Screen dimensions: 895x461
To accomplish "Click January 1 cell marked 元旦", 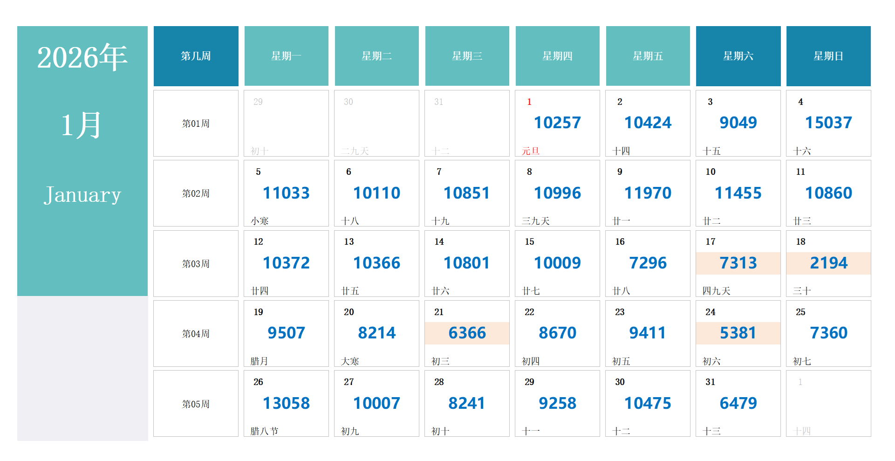I will click(x=557, y=124).
